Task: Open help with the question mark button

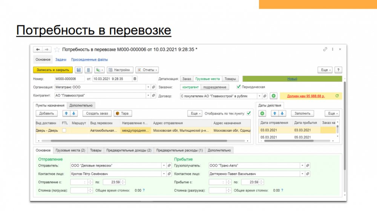Action: (x=338, y=70)
